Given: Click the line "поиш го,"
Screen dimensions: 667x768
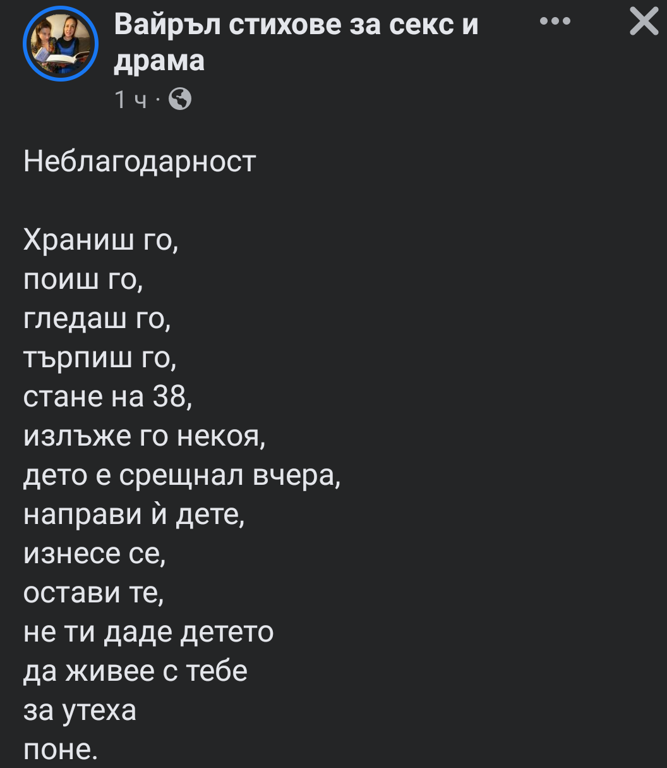Looking at the screenshot, I should tap(84, 279).
